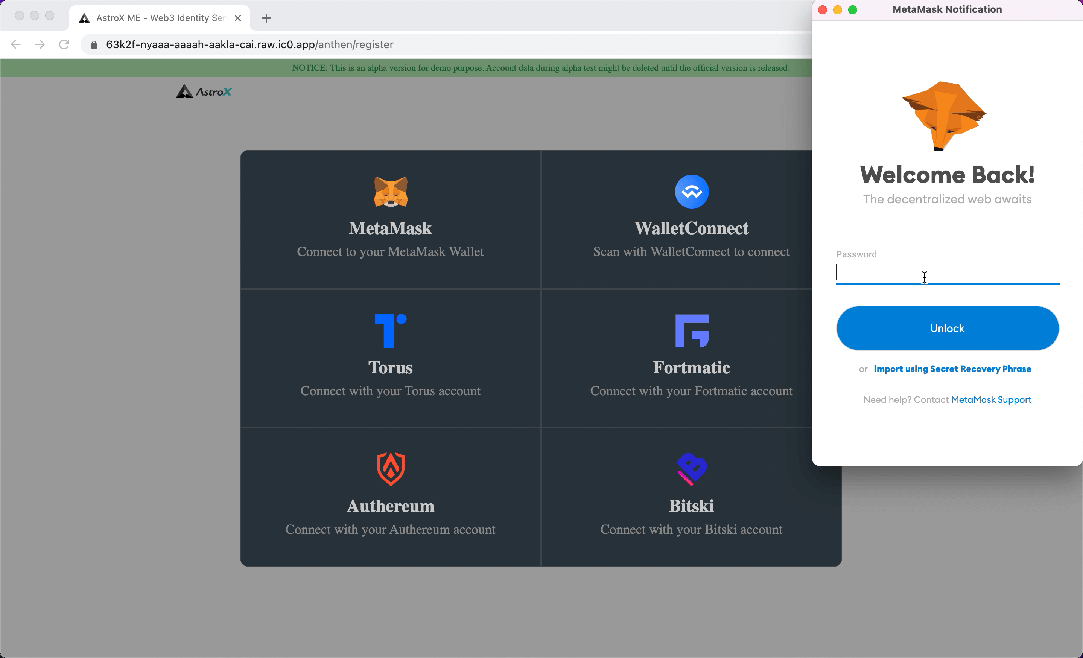1083x658 pixels.
Task: Click the lock icon in address bar
Action: [x=94, y=45]
